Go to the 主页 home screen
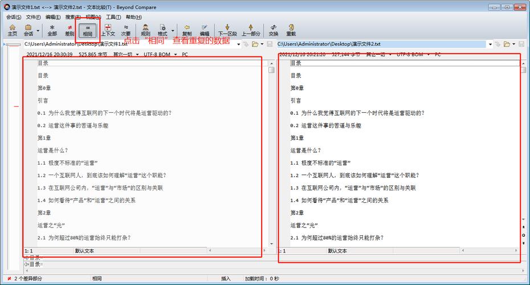Viewport: 530px width, 285px height. [13, 30]
